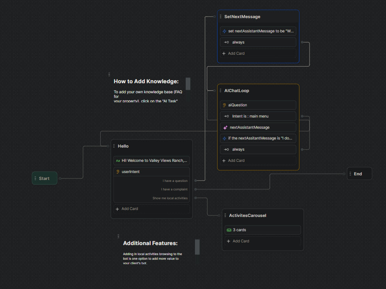Click the End node input port
Image resolution: width=386 pixels, height=289 pixels.
tap(344, 174)
